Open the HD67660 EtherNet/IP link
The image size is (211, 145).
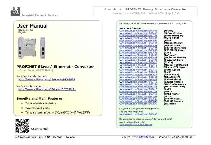pos(138,77)
